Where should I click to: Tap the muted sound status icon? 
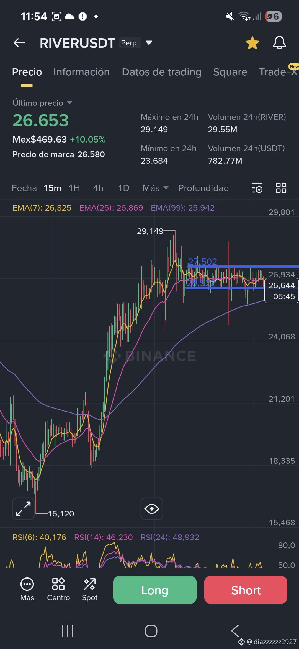pos(230,17)
